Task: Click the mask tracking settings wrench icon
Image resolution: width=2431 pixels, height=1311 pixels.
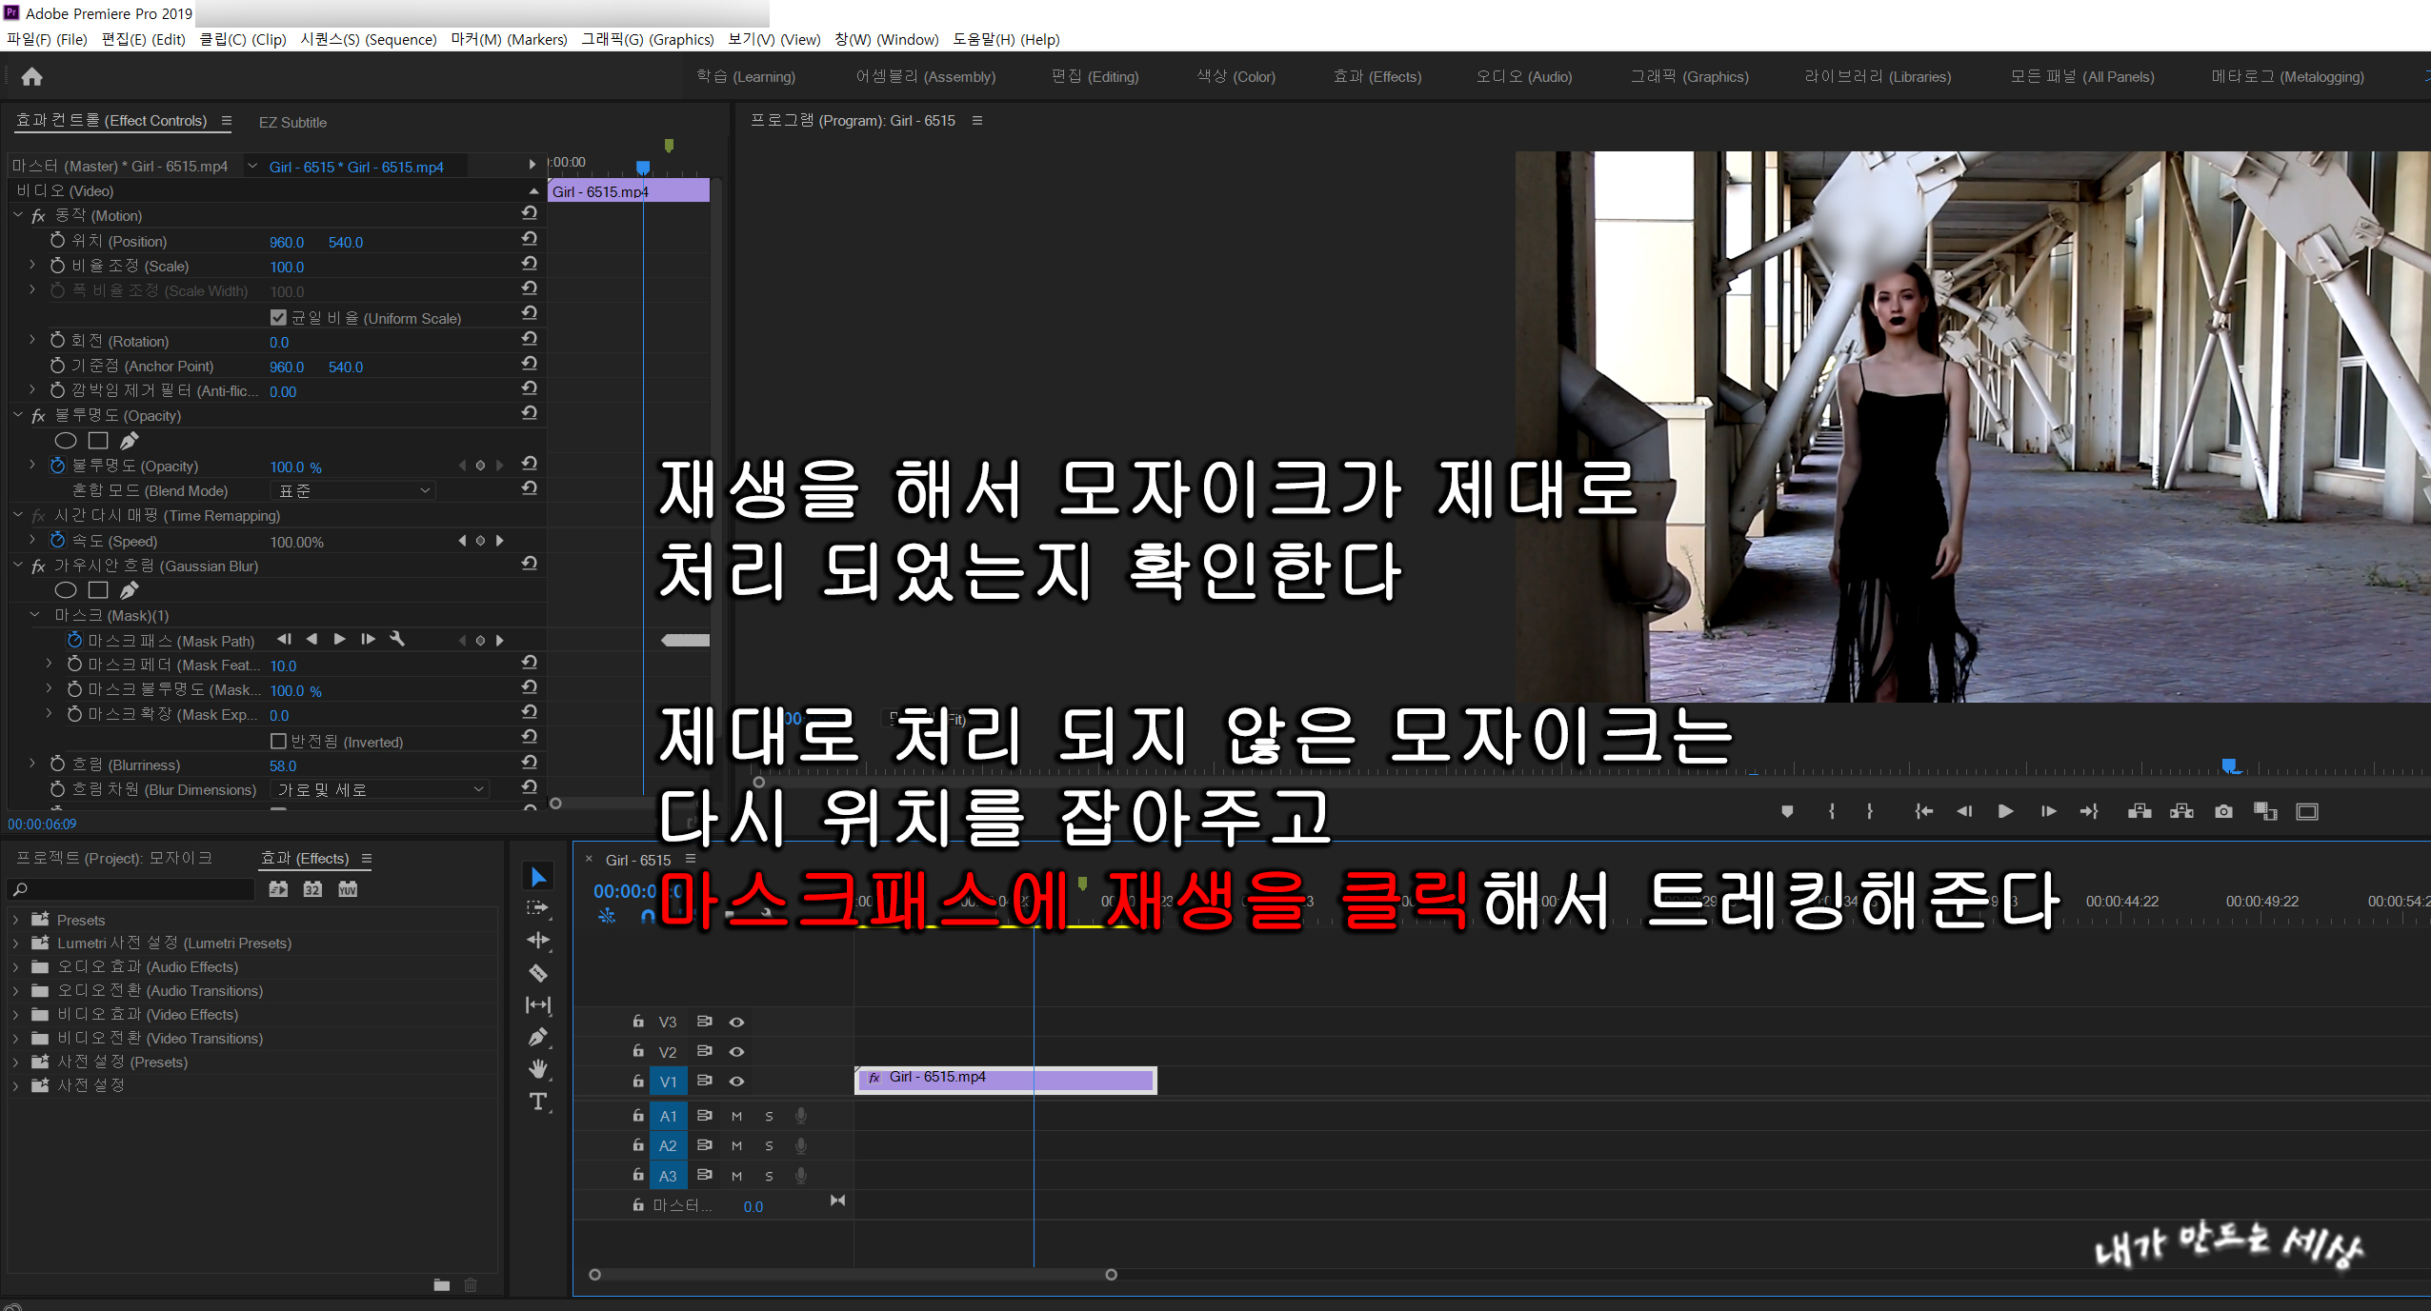Action: pyautogui.click(x=397, y=640)
